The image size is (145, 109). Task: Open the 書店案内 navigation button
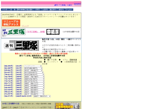(x=53, y=10)
